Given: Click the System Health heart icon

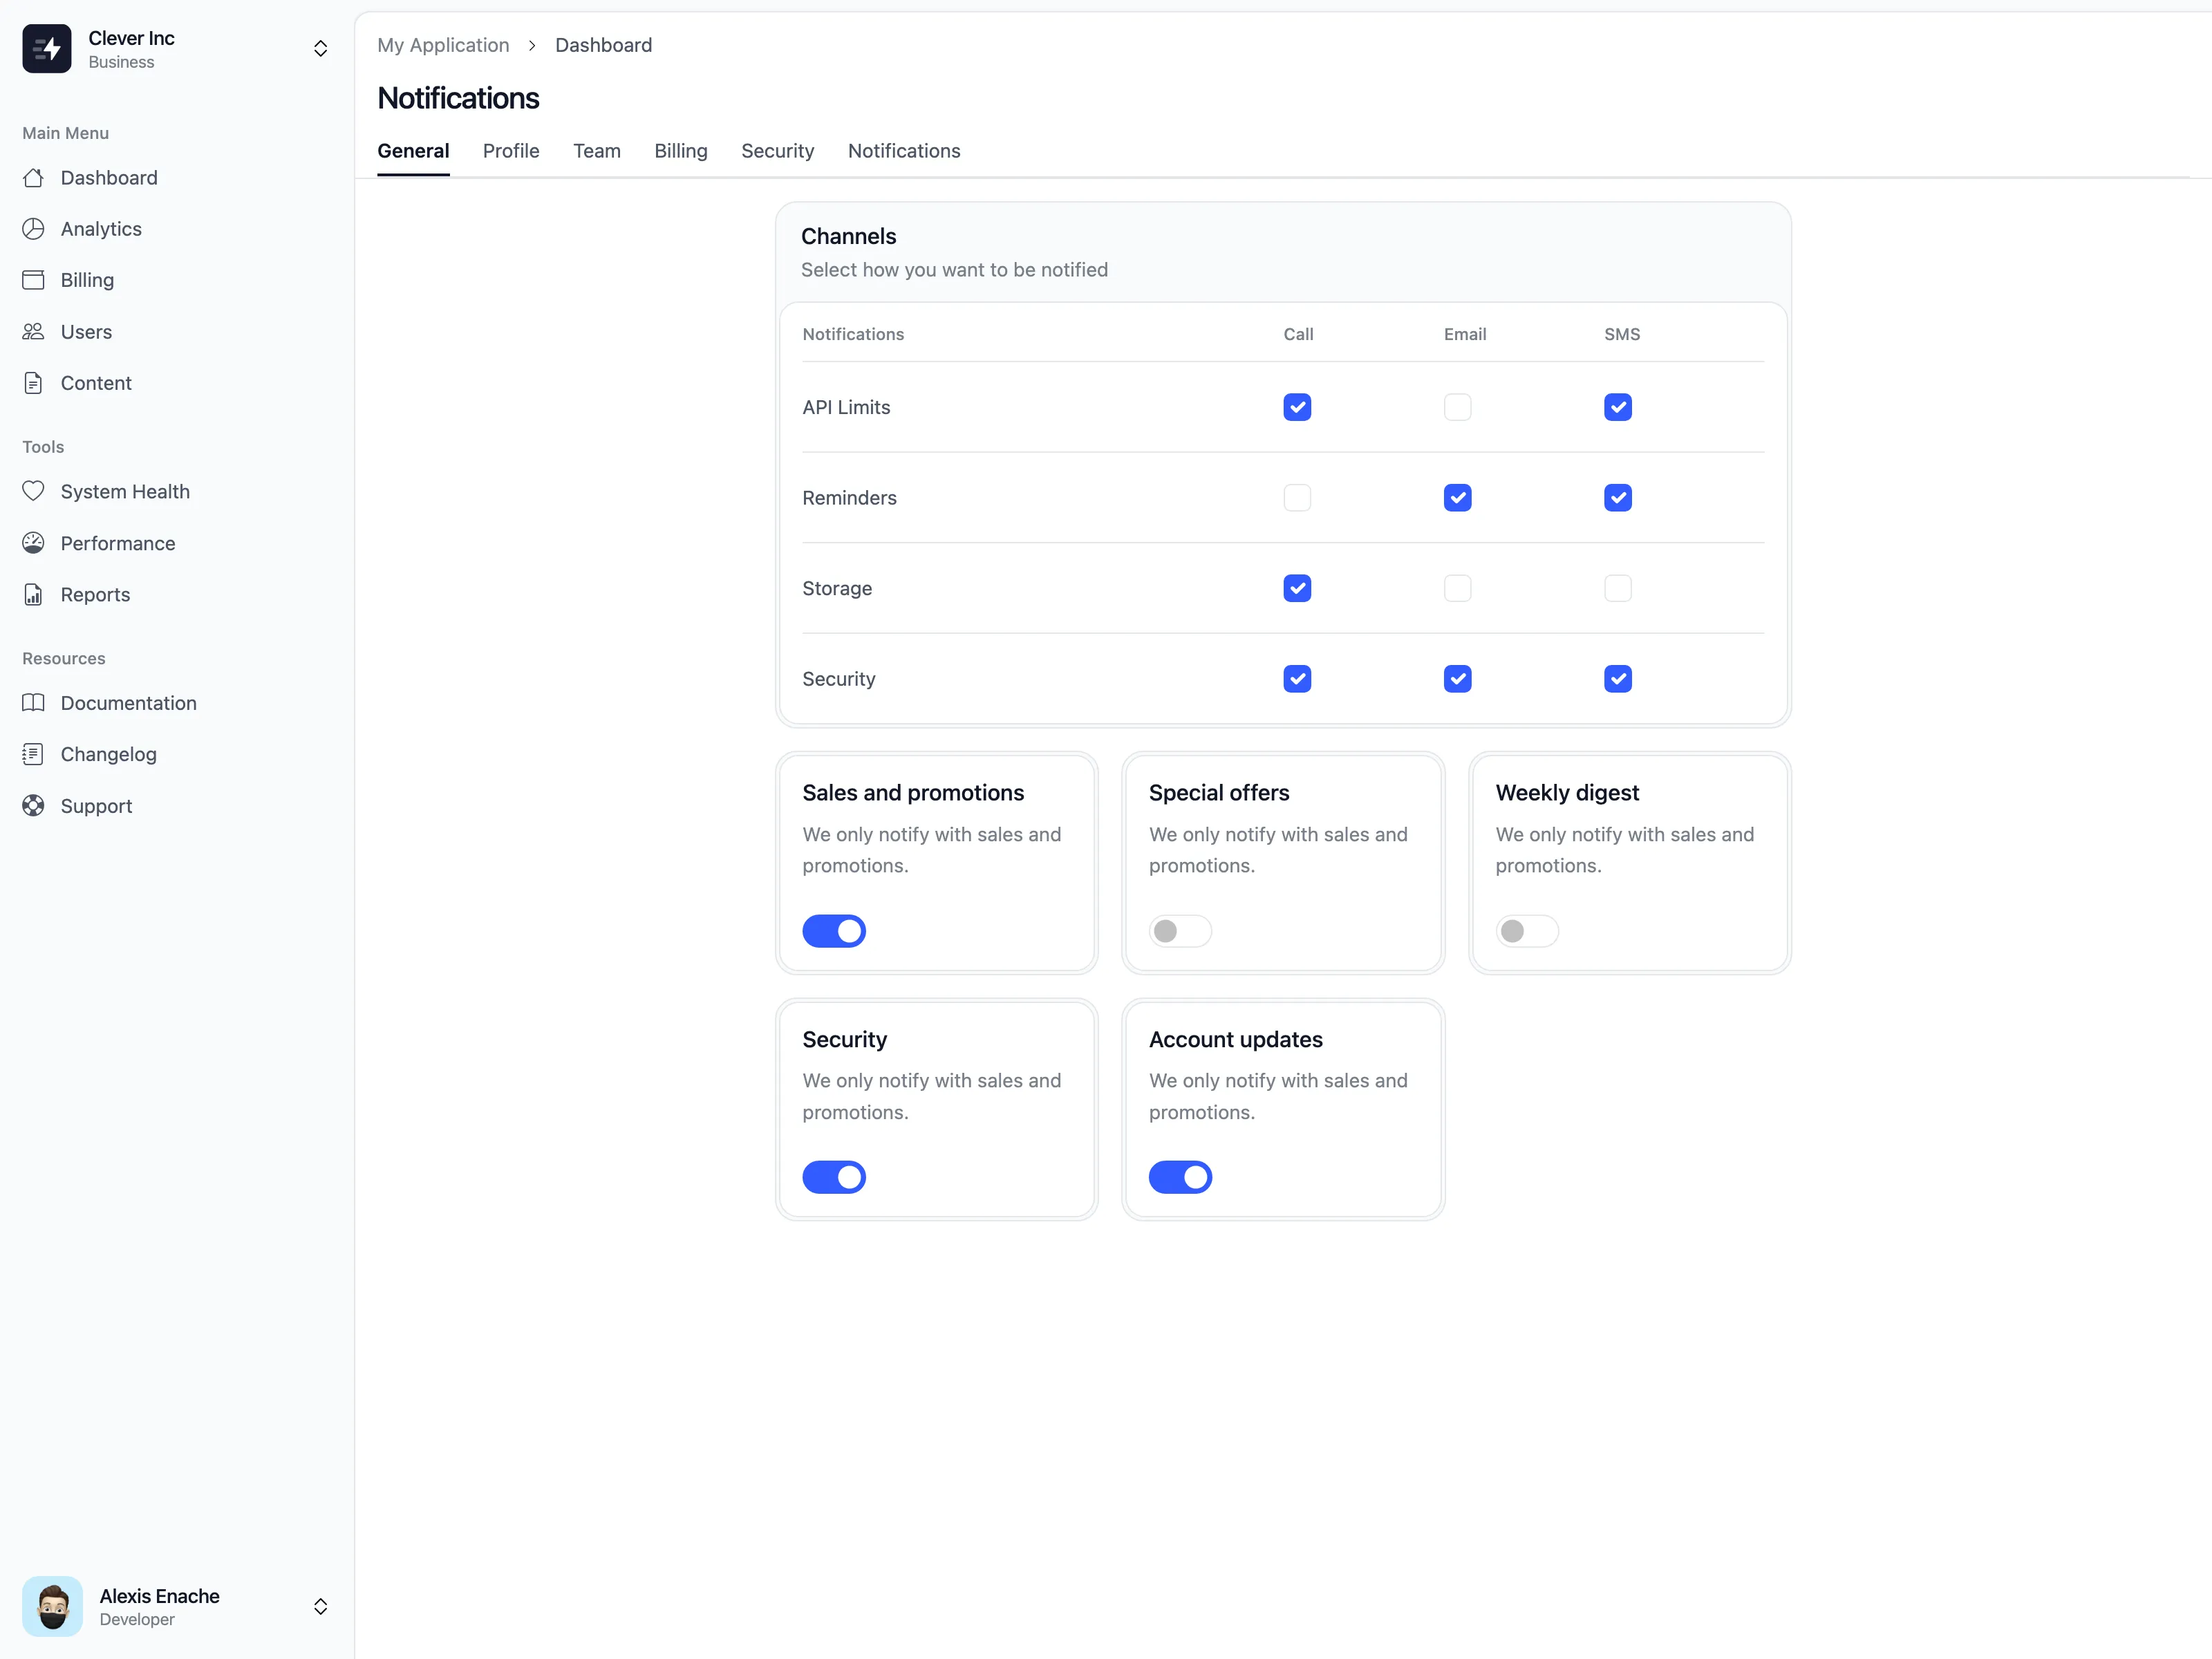Looking at the screenshot, I should pyautogui.click(x=33, y=491).
